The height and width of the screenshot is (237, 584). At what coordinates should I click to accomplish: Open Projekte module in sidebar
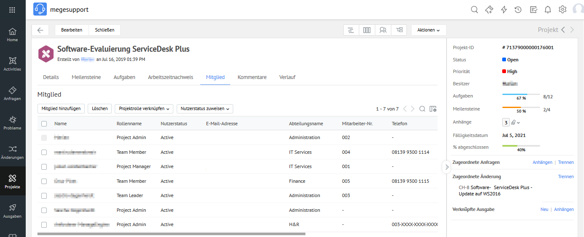pos(13,181)
